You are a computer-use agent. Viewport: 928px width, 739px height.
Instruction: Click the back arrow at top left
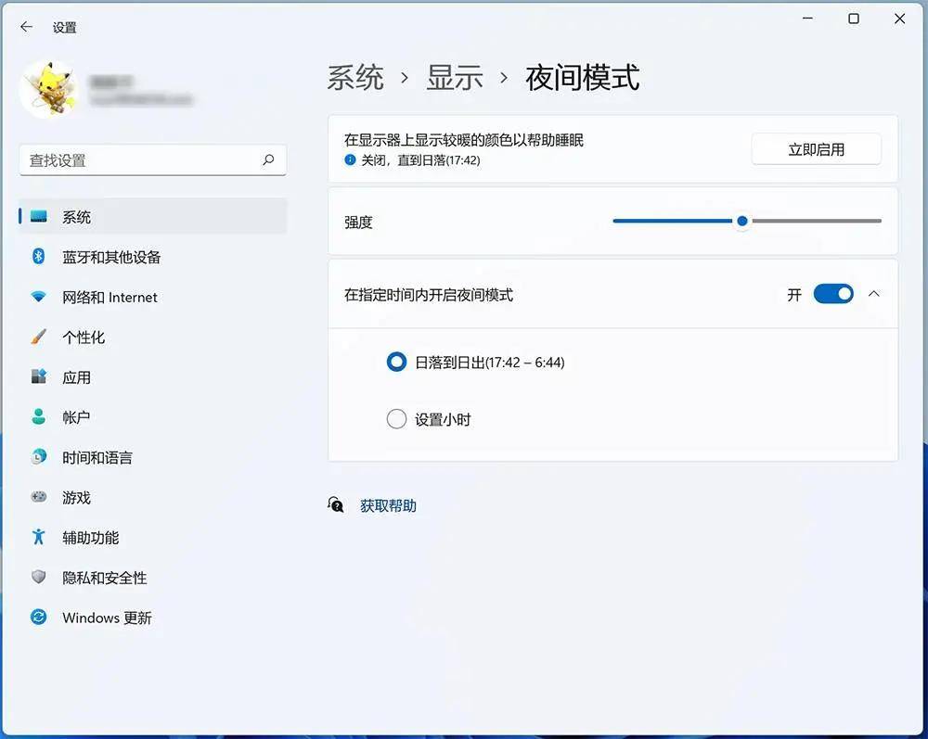pos(25,28)
